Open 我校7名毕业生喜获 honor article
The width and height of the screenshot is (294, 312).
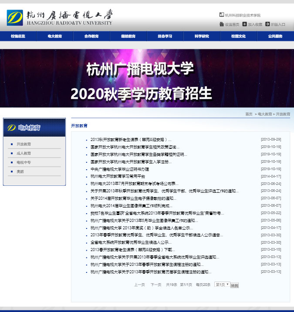tap(157, 213)
